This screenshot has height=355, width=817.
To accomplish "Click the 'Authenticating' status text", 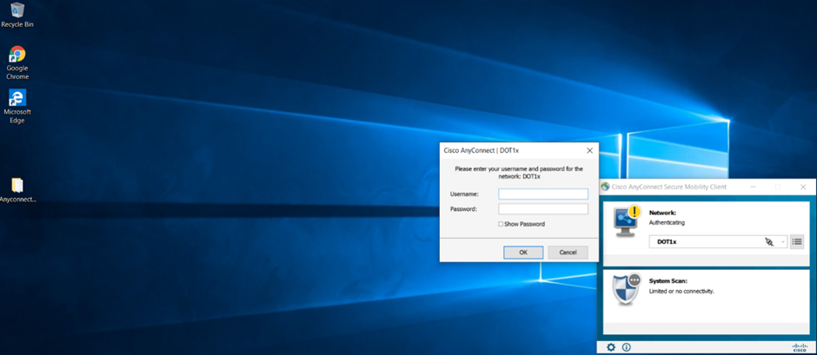I will 667,222.
